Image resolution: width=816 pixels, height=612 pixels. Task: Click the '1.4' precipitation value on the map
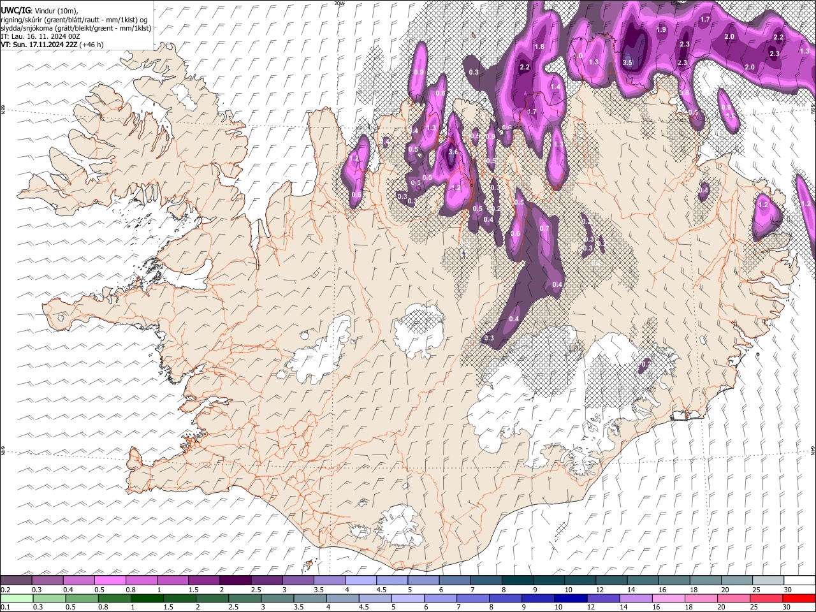coord(555,87)
